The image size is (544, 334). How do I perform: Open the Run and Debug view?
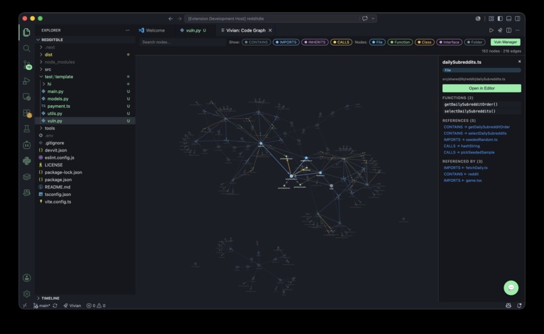click(x=26, y=81)
